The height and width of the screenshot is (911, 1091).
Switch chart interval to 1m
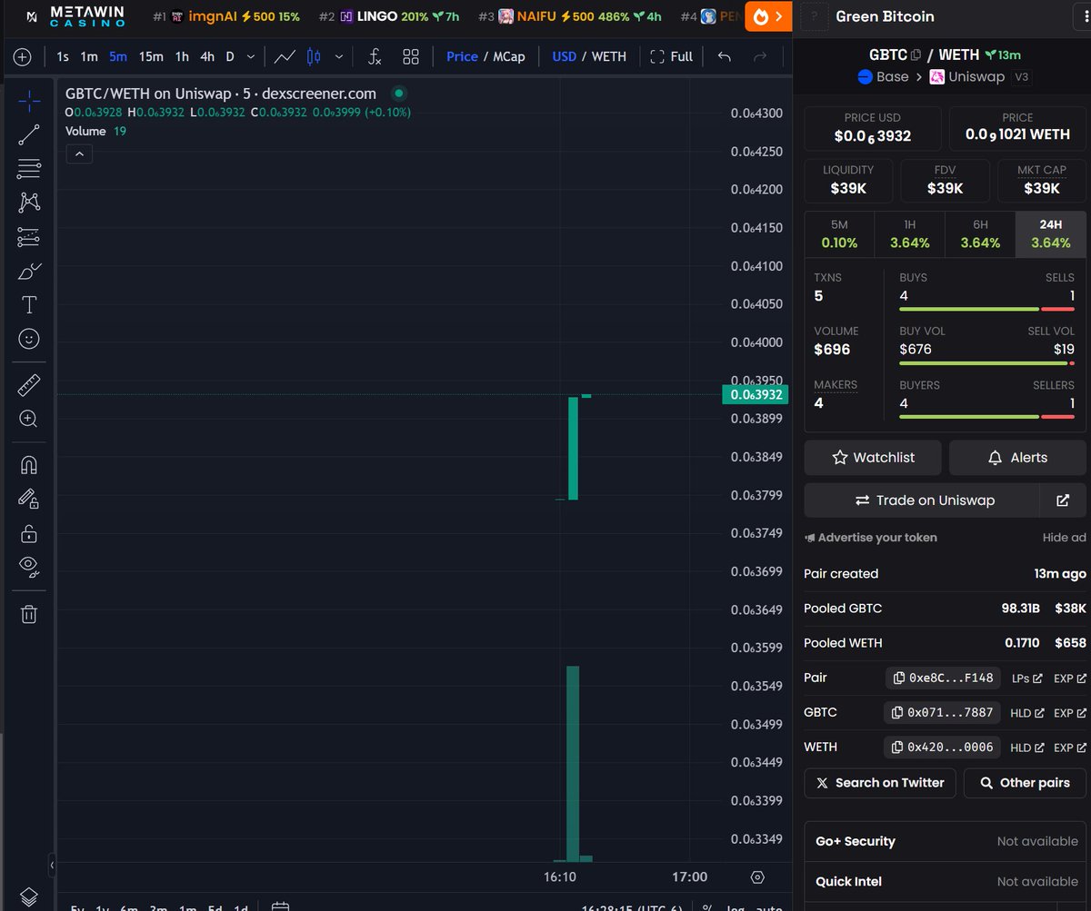(x=89, y=56)
